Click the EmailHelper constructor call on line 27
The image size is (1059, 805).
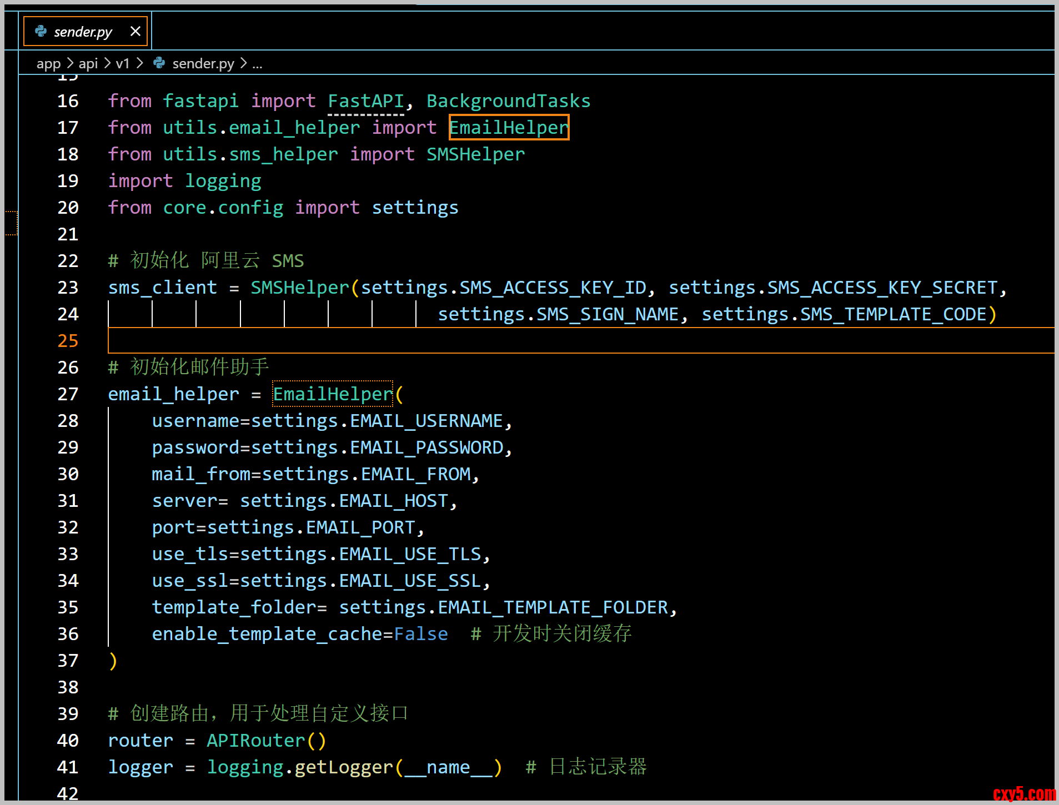pos(333,394)
